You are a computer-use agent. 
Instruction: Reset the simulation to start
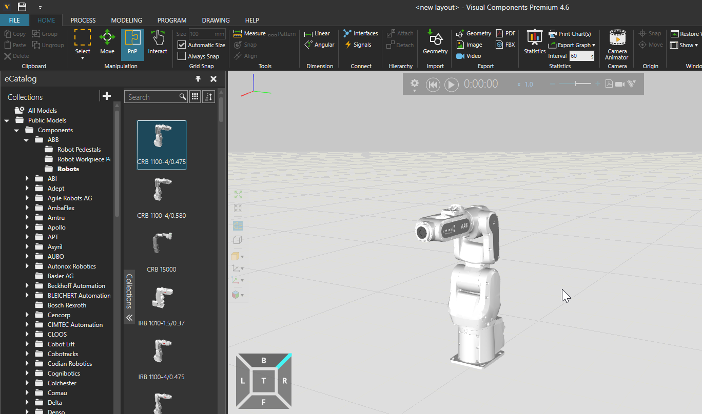[433, 85]
